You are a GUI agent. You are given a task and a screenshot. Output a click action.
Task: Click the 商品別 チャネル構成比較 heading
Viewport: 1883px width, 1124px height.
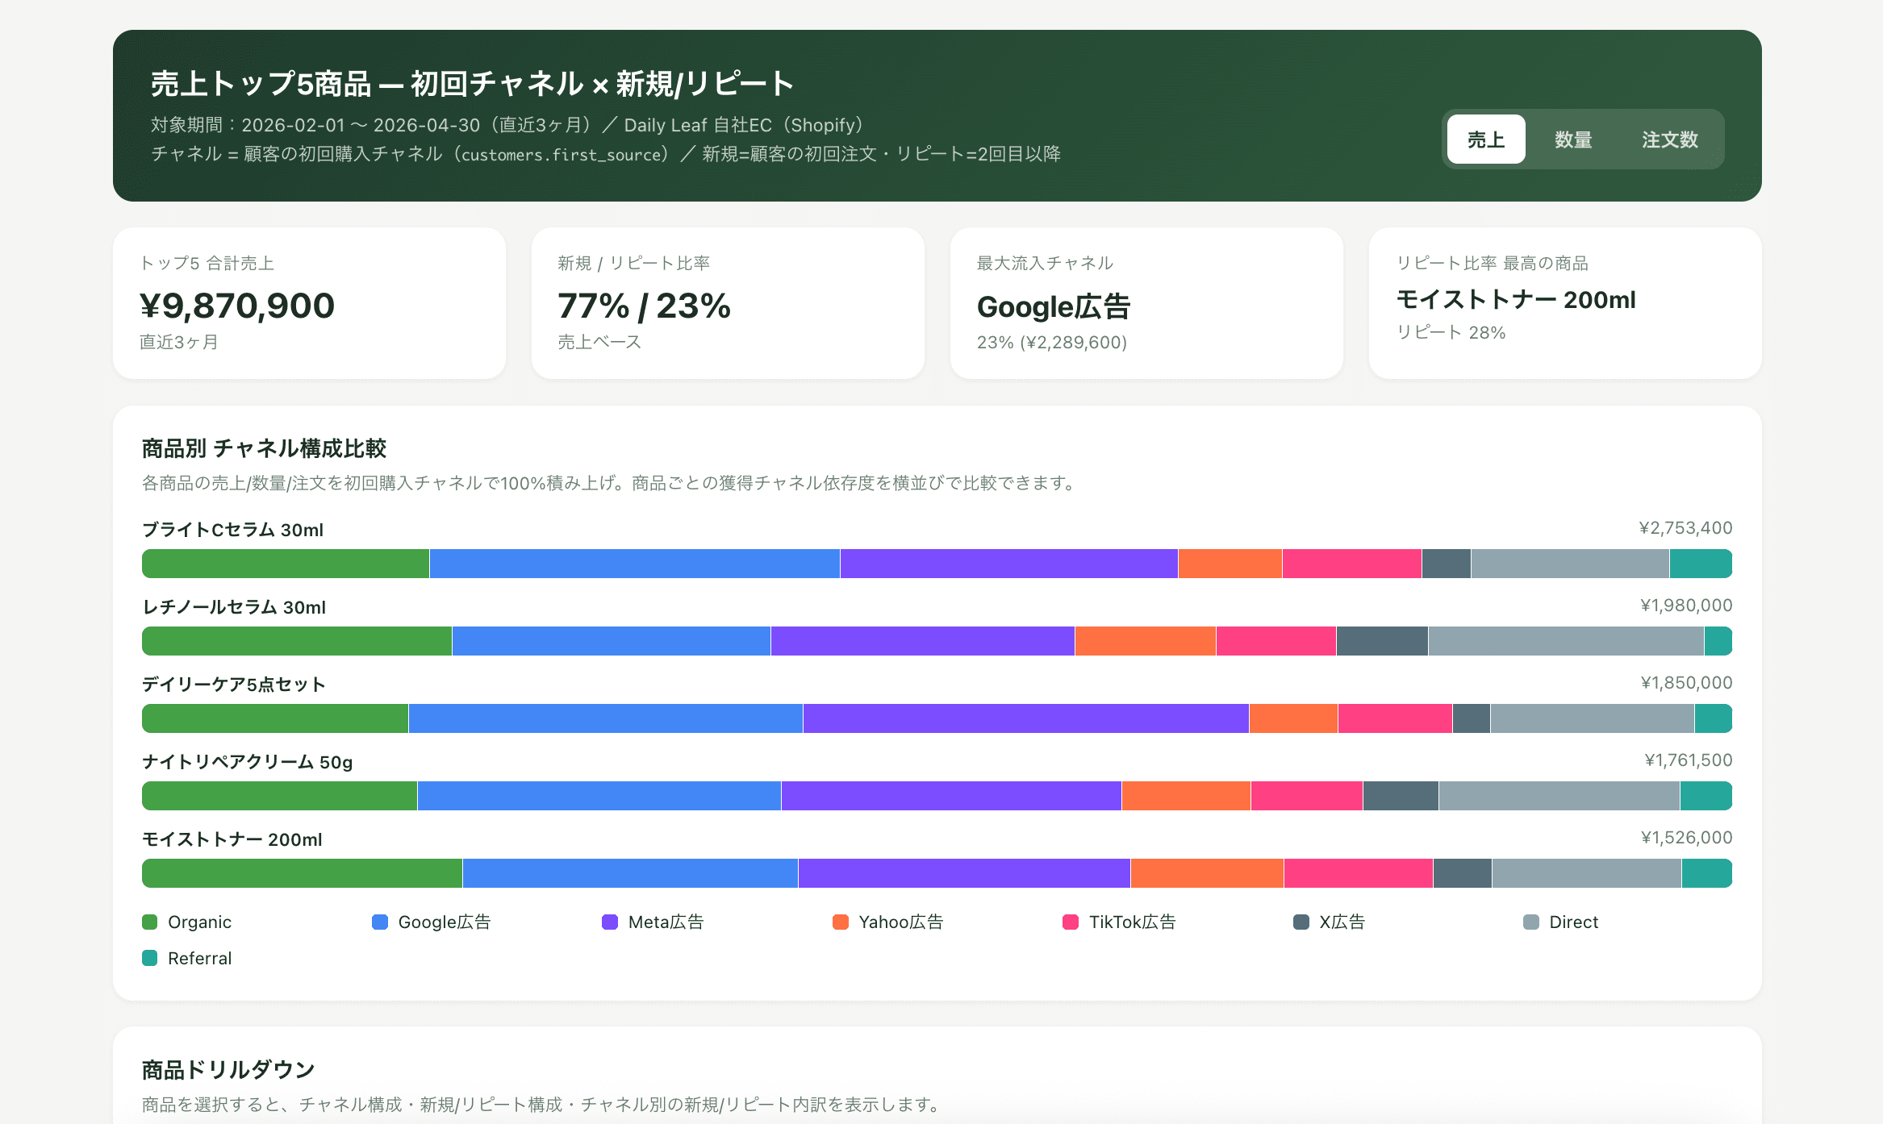(264, 448)
